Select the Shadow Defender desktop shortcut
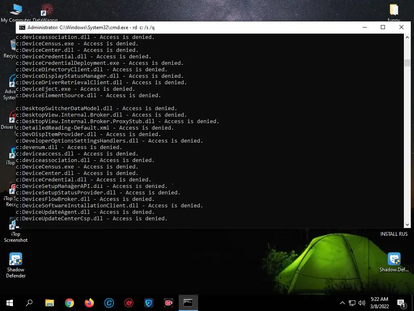Viewport: 414px width, 311px height. (x=16, y=265)
